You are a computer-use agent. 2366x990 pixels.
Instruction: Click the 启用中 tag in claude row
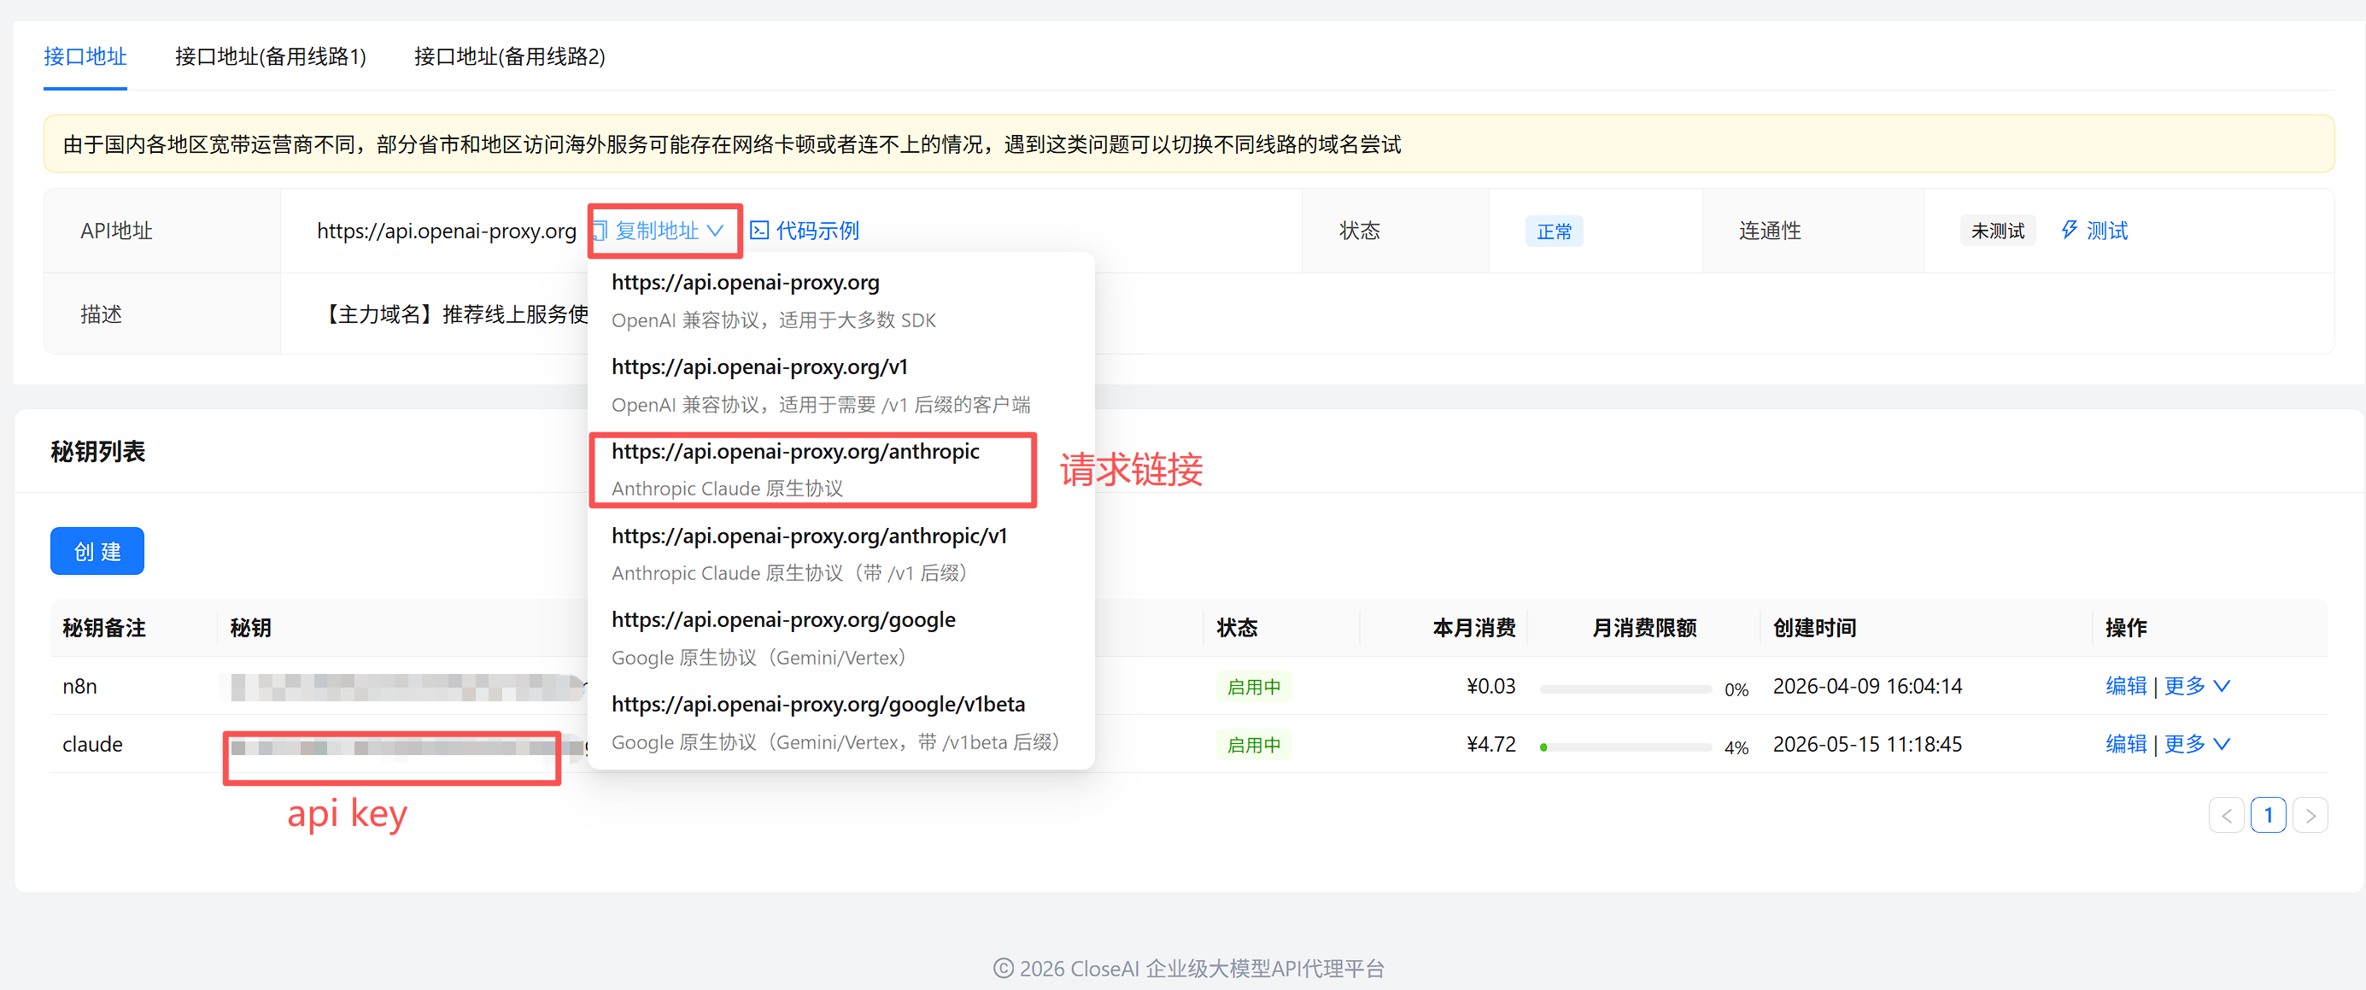point(1253,745)
